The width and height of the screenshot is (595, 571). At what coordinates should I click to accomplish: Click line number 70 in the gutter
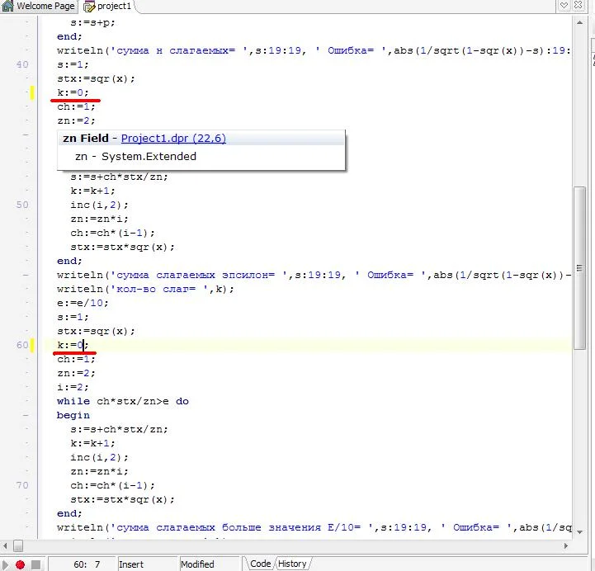[x=22, y=485]
